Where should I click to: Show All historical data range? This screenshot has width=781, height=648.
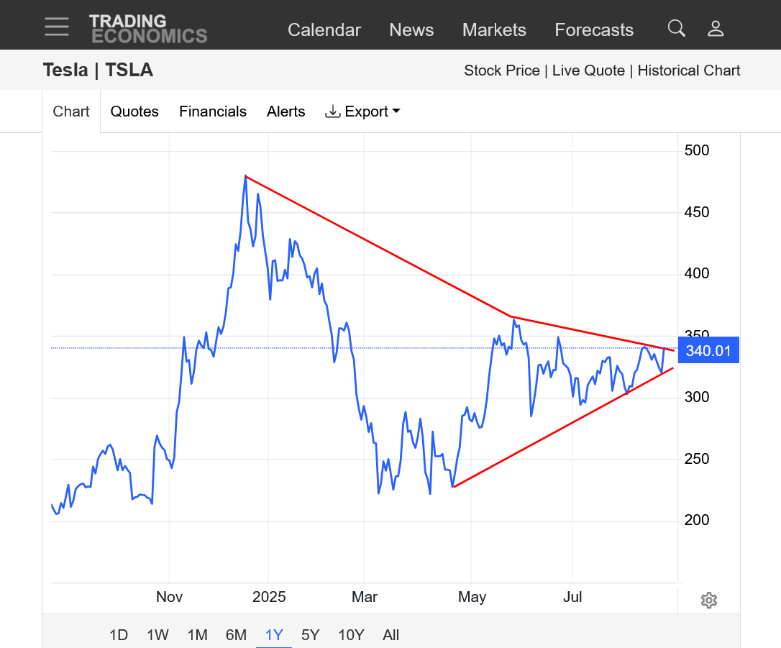pos(390,635)
